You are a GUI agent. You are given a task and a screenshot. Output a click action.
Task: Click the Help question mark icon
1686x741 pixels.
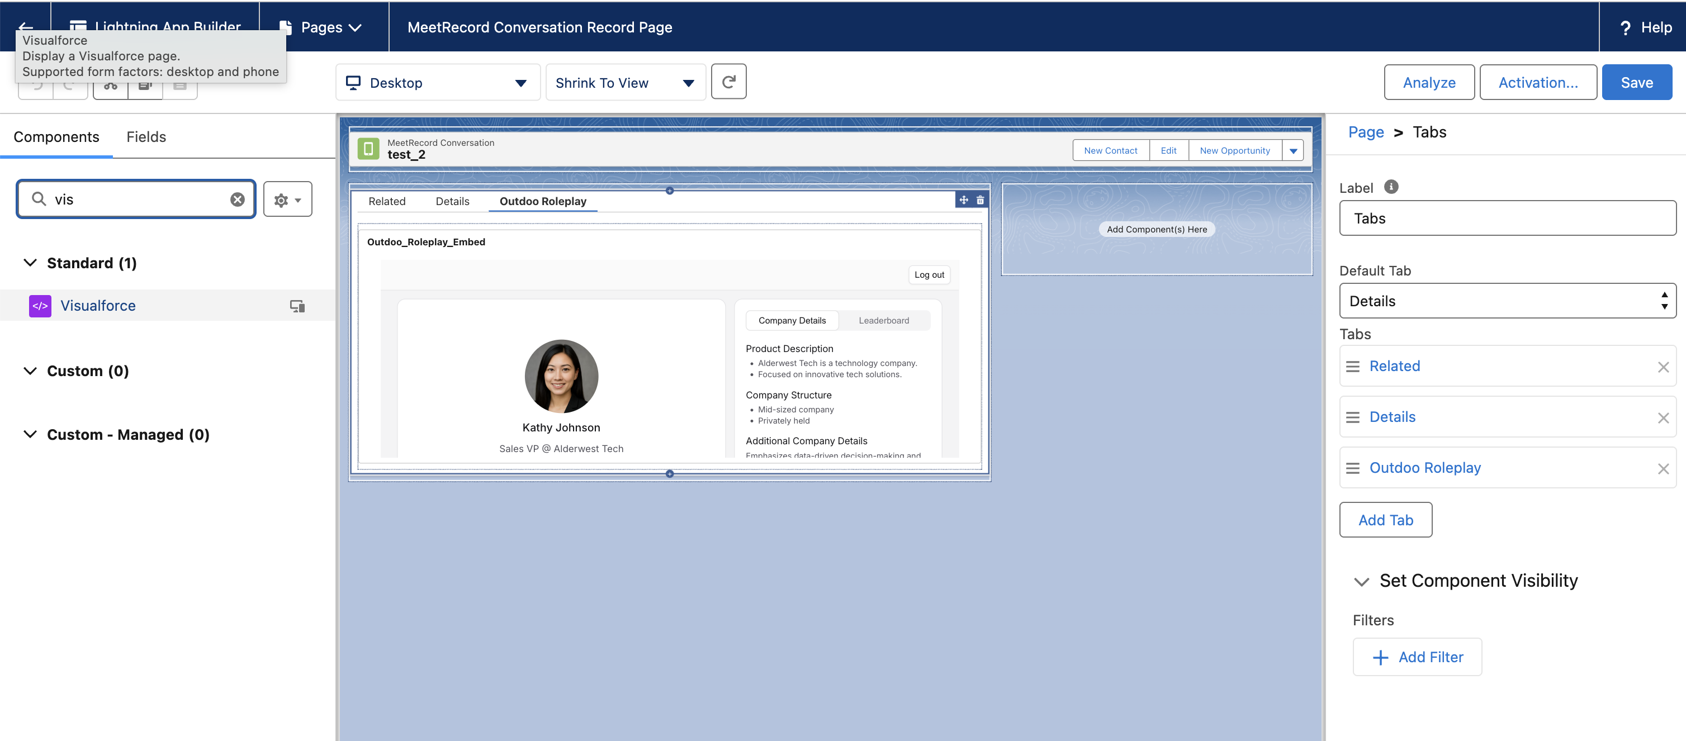[x=1625, y=27]
